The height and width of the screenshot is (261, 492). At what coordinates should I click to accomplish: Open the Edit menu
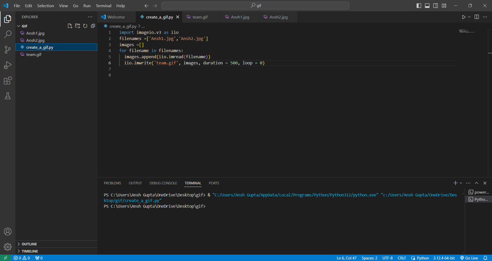29,6
